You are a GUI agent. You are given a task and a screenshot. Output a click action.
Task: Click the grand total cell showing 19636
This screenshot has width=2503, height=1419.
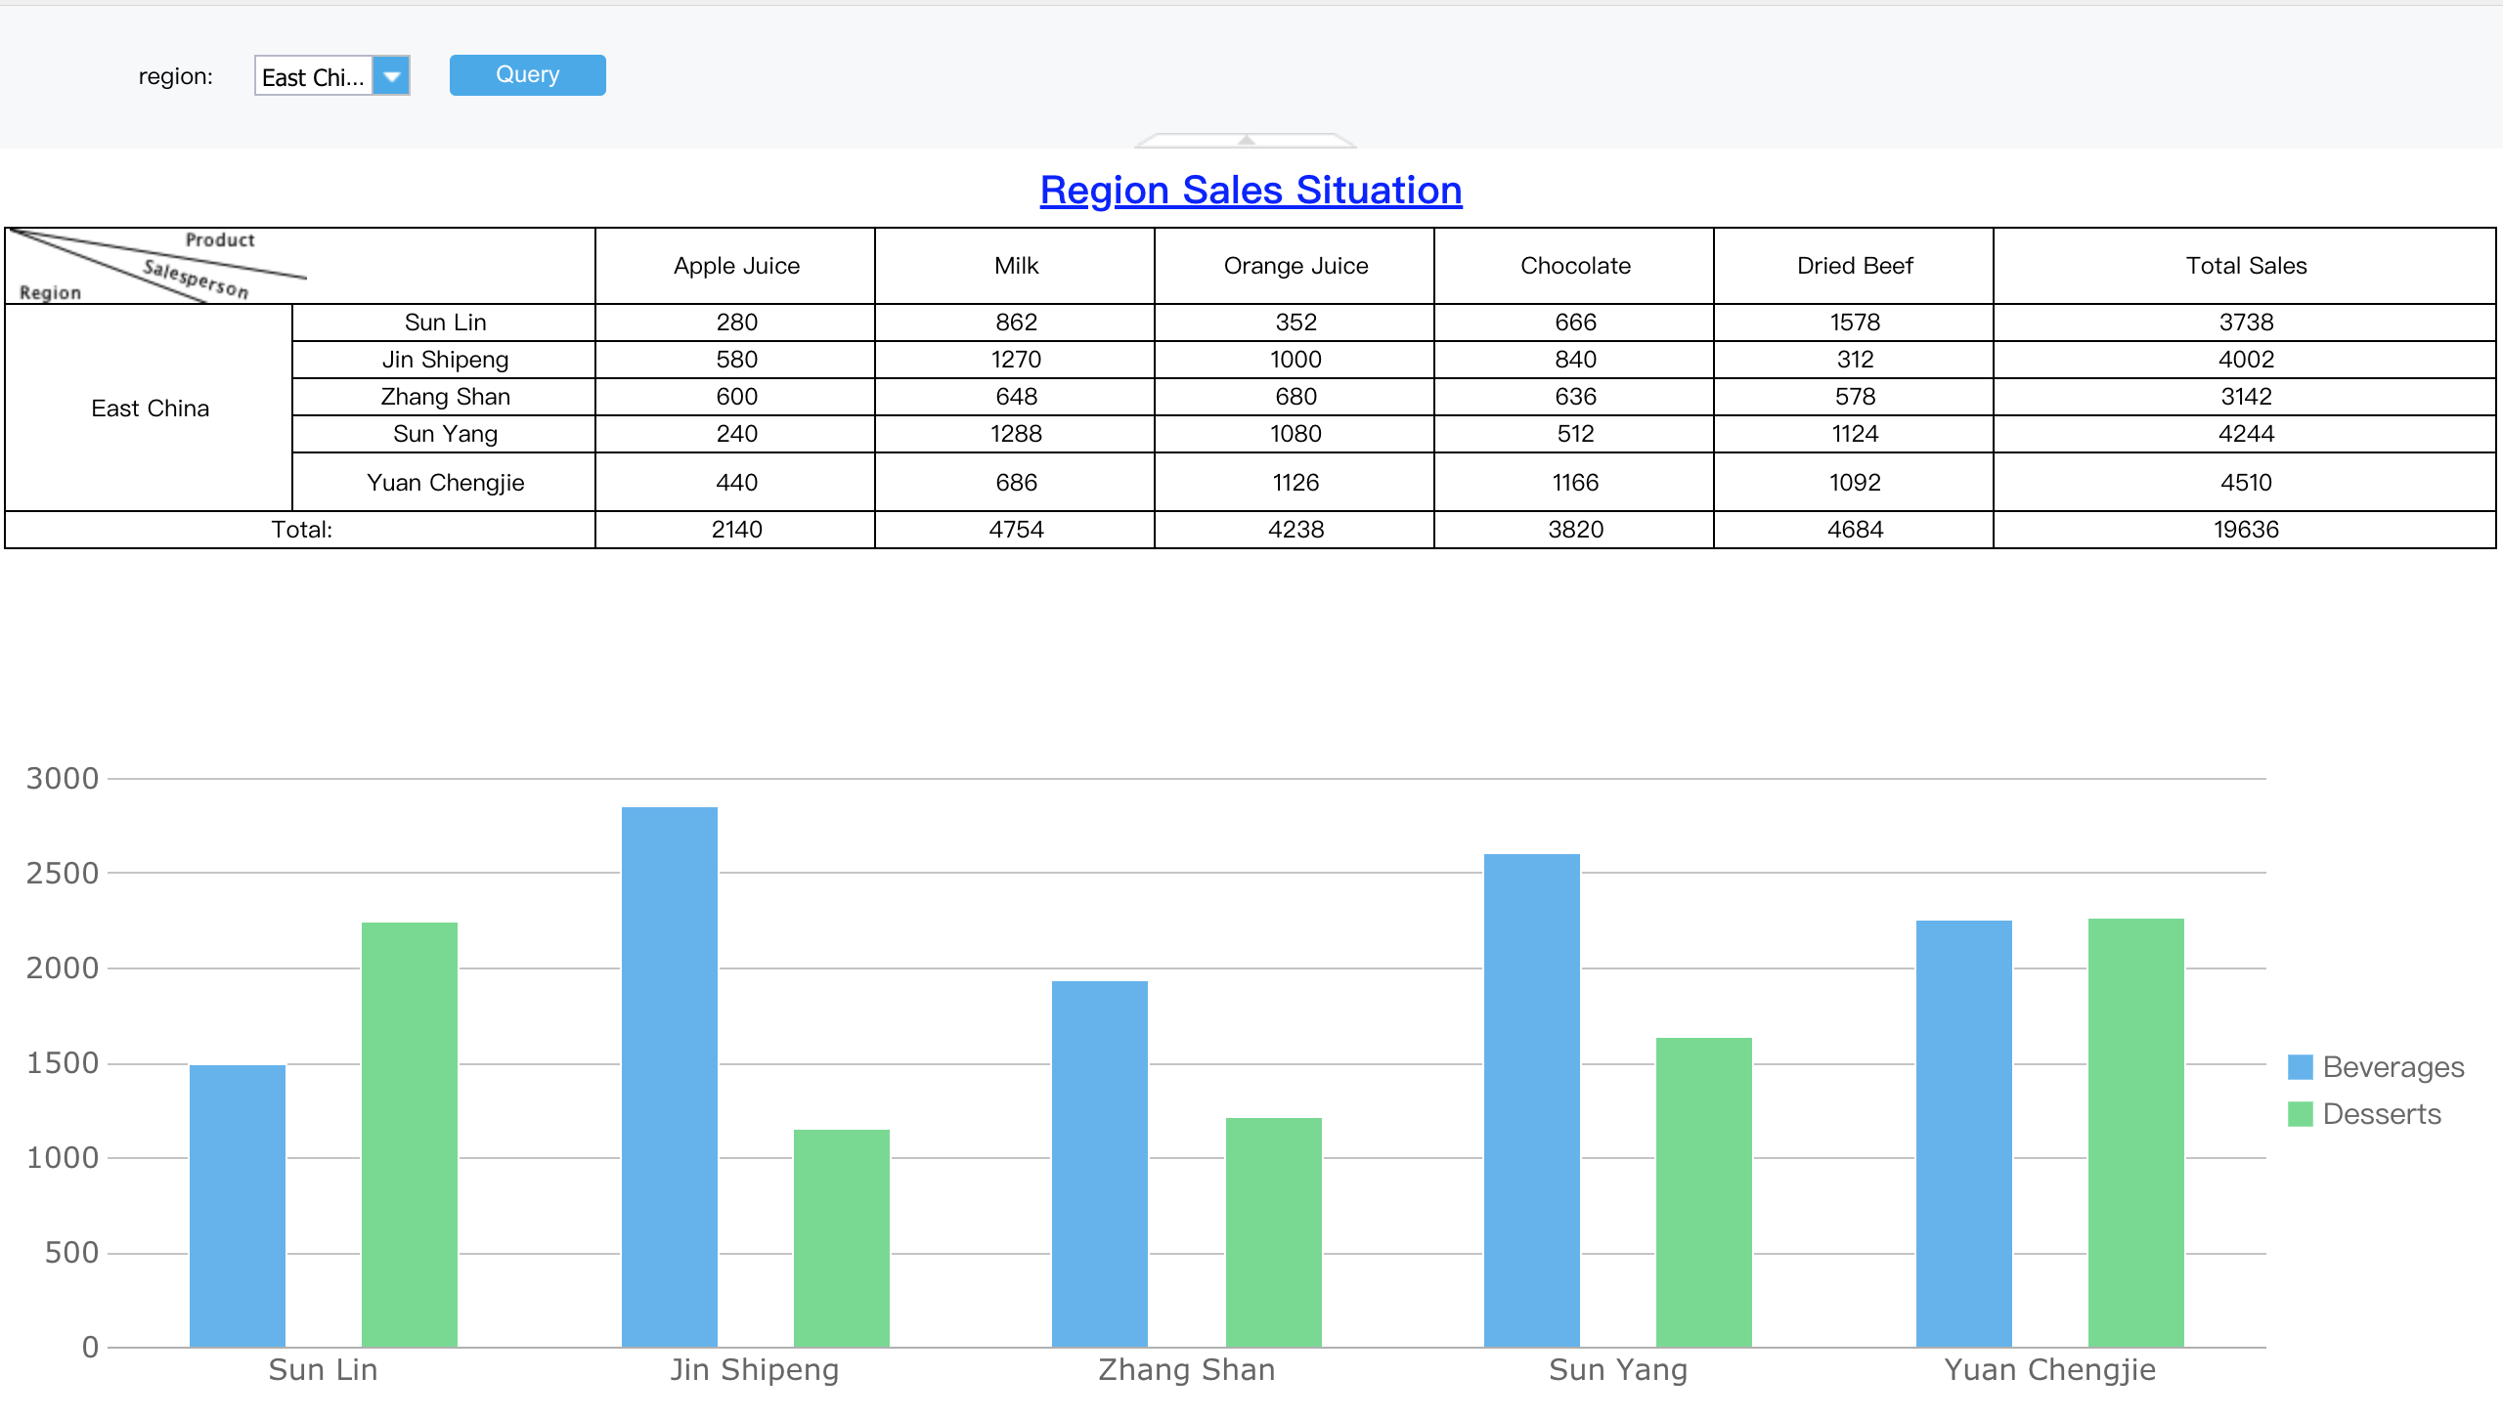[2245, 529]
